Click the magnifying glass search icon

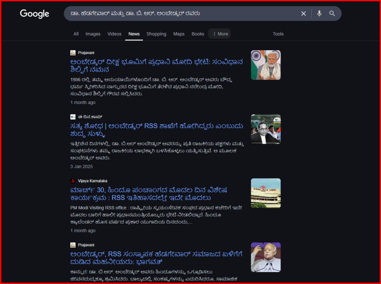332,14
